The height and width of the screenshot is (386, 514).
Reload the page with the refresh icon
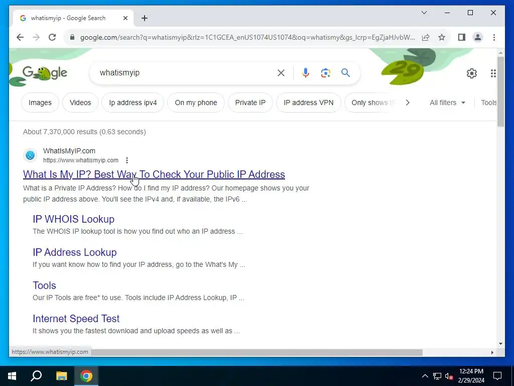(52, 37)
